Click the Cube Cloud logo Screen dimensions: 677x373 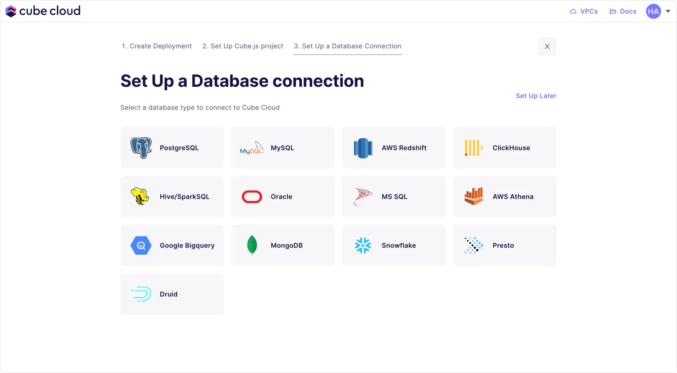(x=43, y=11)
